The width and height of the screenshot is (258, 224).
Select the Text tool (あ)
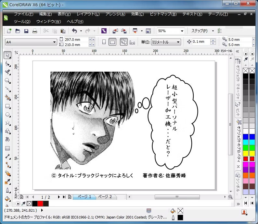(x=7, y=139)
